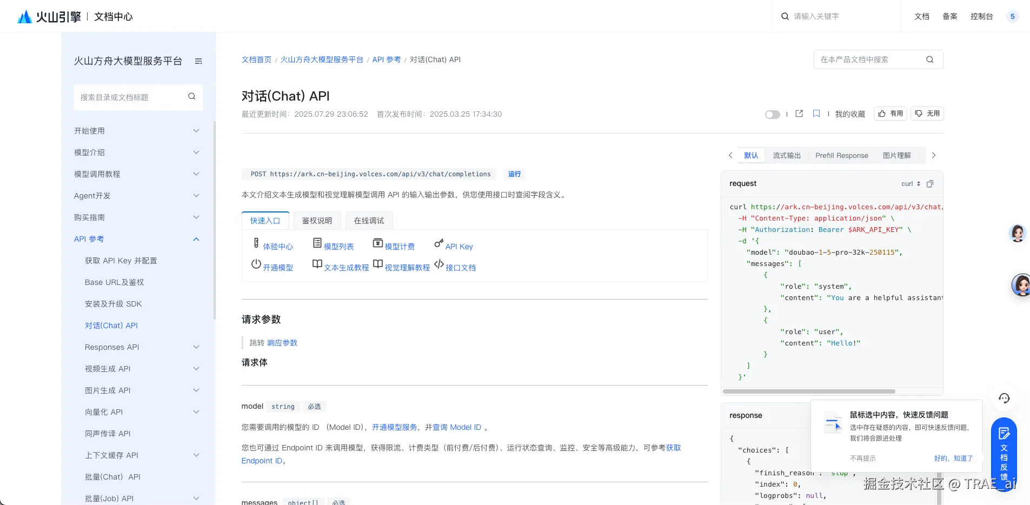The image size is (1030, 505).
Task: Click the 视觉理解教程 book icon
Action: 378,264
